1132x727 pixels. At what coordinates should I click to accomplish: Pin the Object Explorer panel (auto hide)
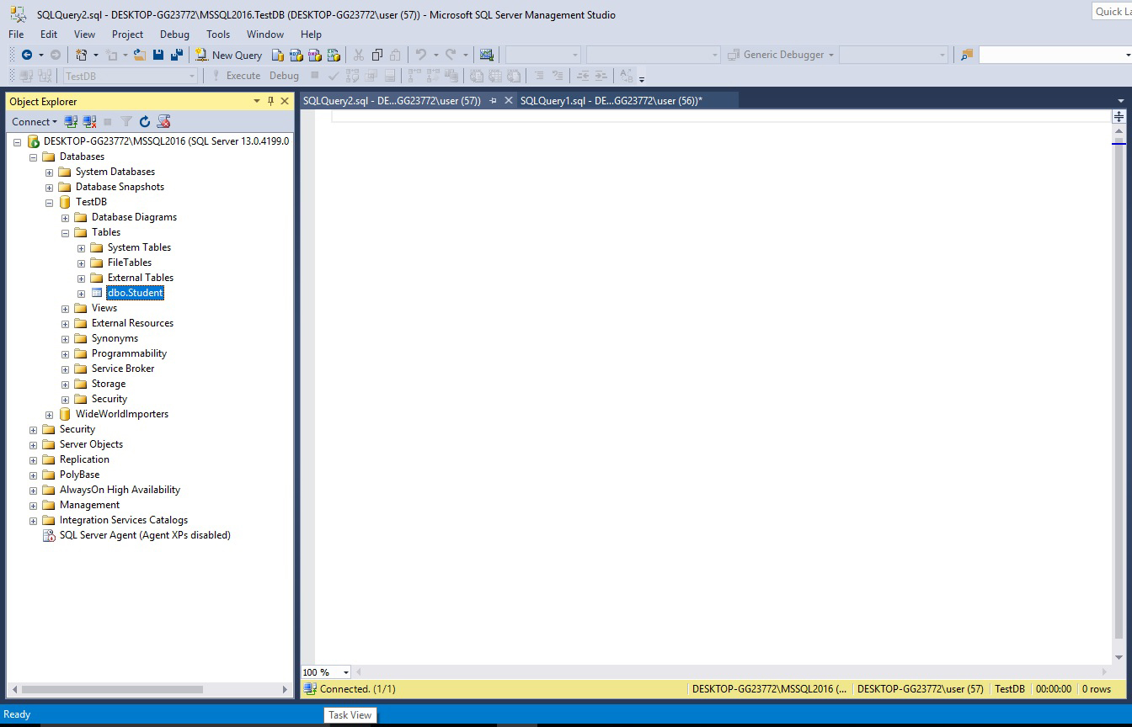(270, 101)
